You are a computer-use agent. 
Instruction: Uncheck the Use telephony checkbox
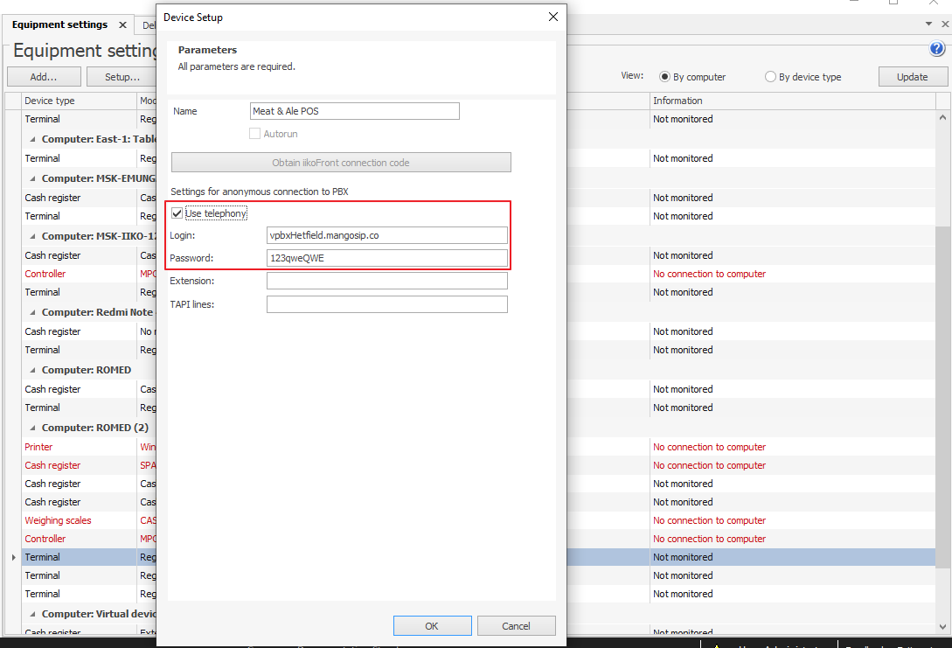[178, 213]
